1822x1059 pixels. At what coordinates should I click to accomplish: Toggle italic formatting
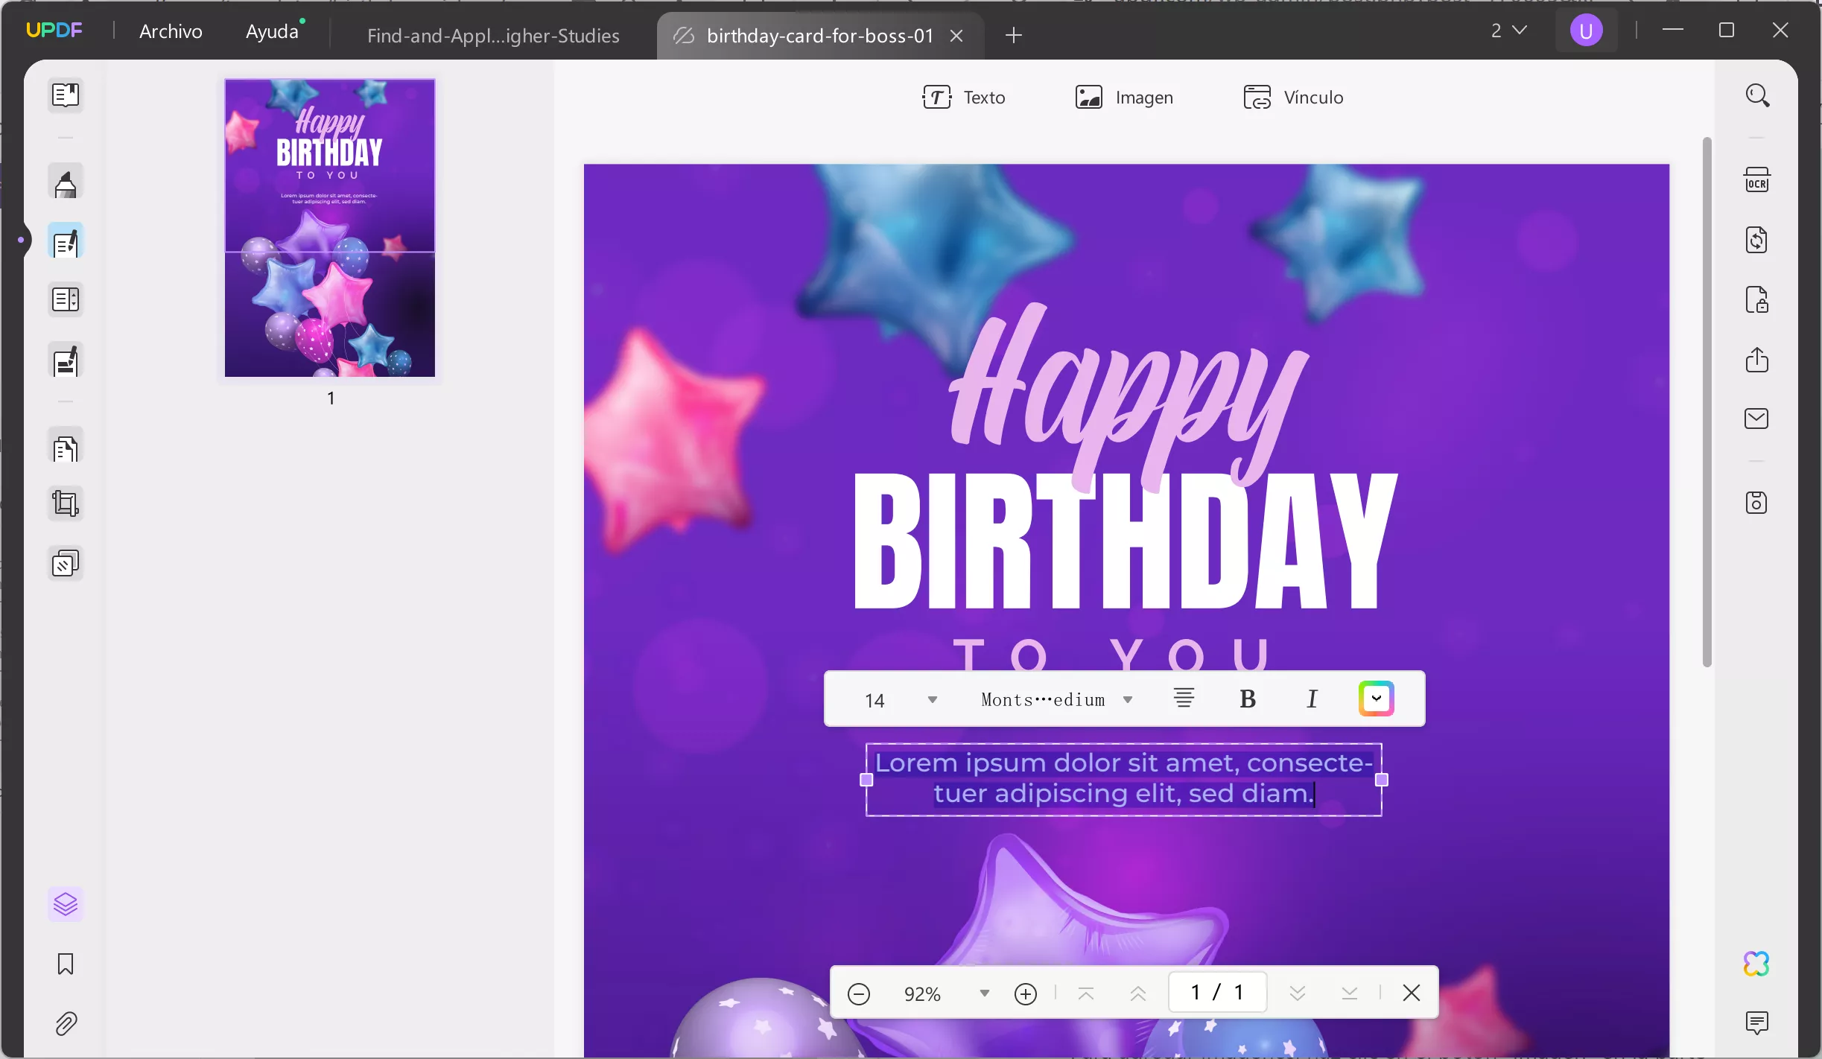(1312, 699)
